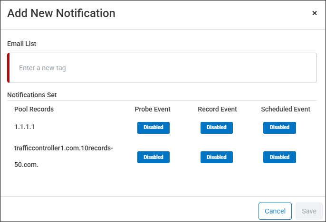Toggle Record Event for pool record 1.1.1.1
326x222 pixels.
click(x=216, y=128)
